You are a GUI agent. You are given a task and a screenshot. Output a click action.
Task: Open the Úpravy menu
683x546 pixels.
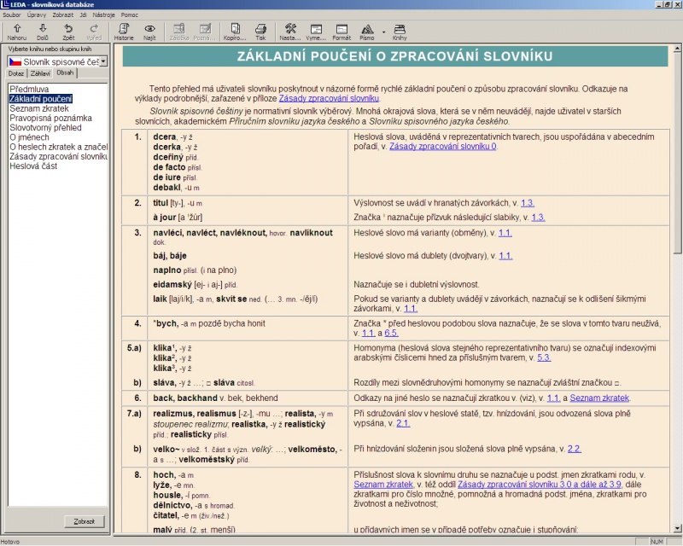tap(36, 15)
